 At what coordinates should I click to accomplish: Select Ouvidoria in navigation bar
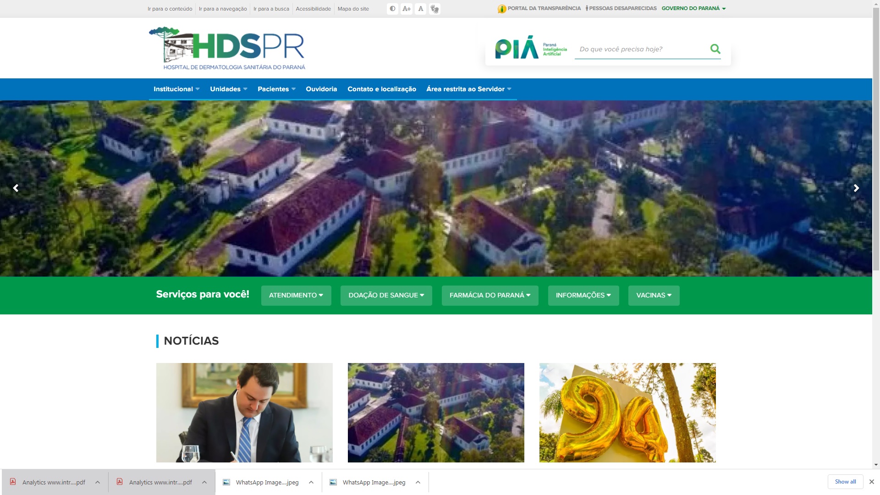(321, 89)
